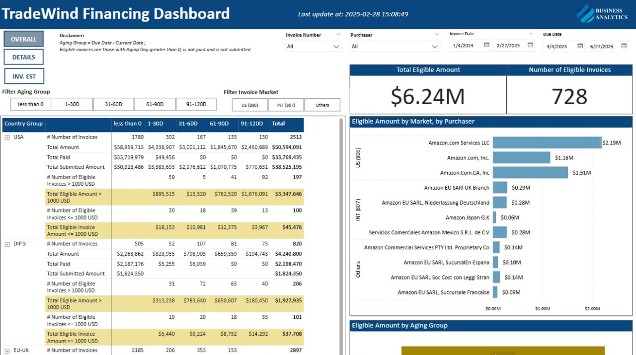The width and height of the screenshot is (636, 355).
Task: Click chevron beside the Purchaser slicer title
Action: (x=437, y=35)
